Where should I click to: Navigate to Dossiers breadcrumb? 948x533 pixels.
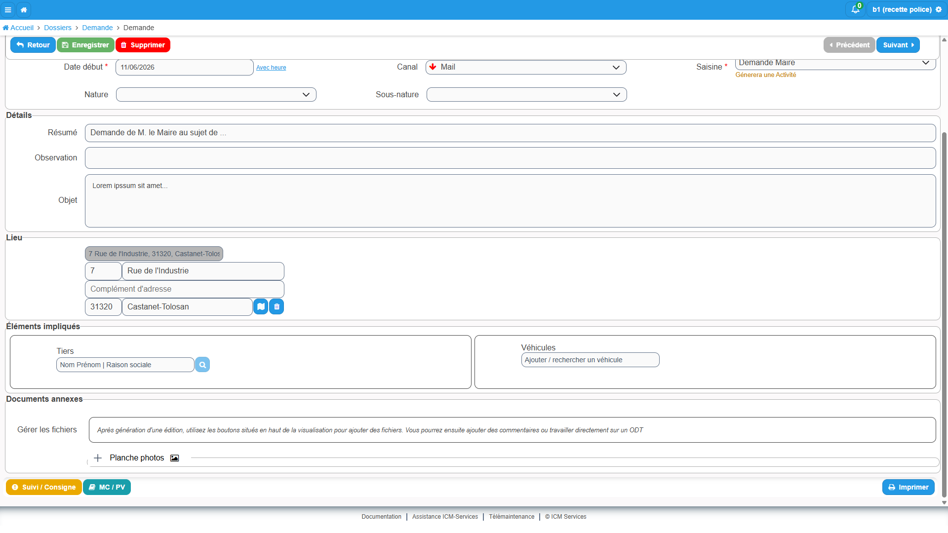(58, 28)
